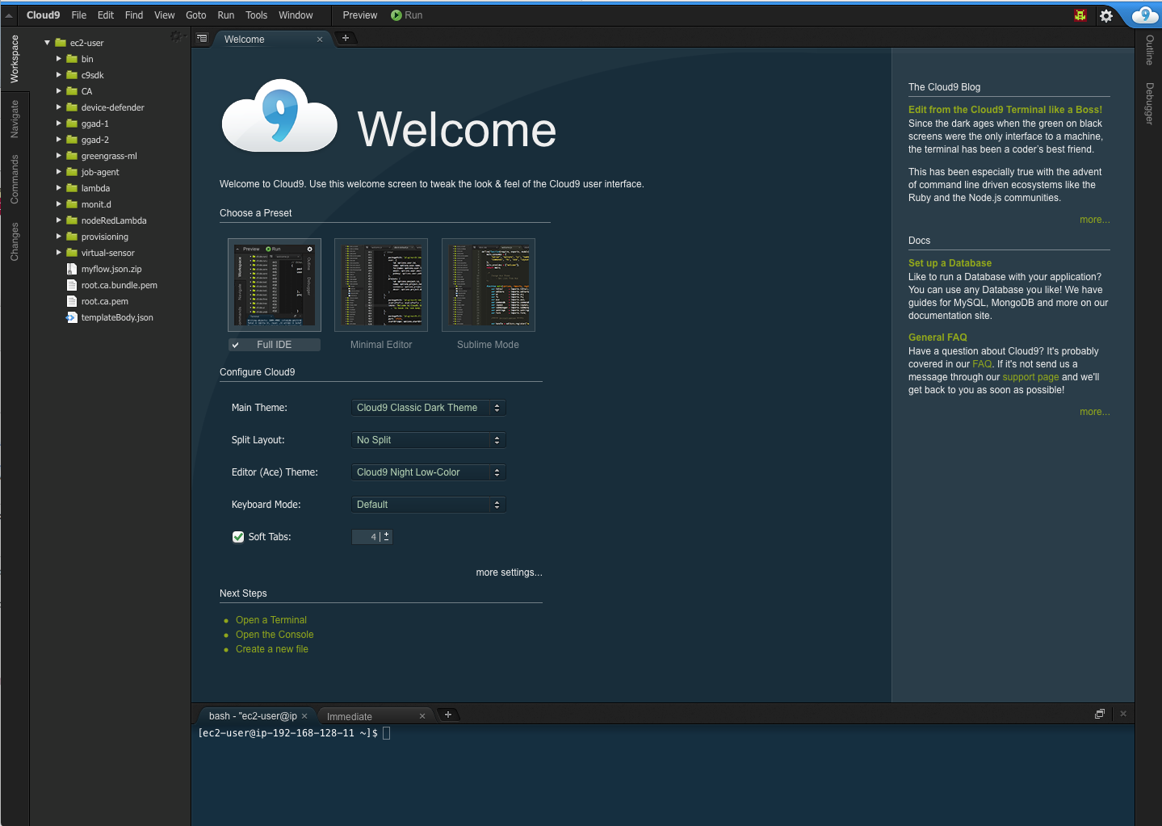Open the Tools menu

[x=256, y=15]
